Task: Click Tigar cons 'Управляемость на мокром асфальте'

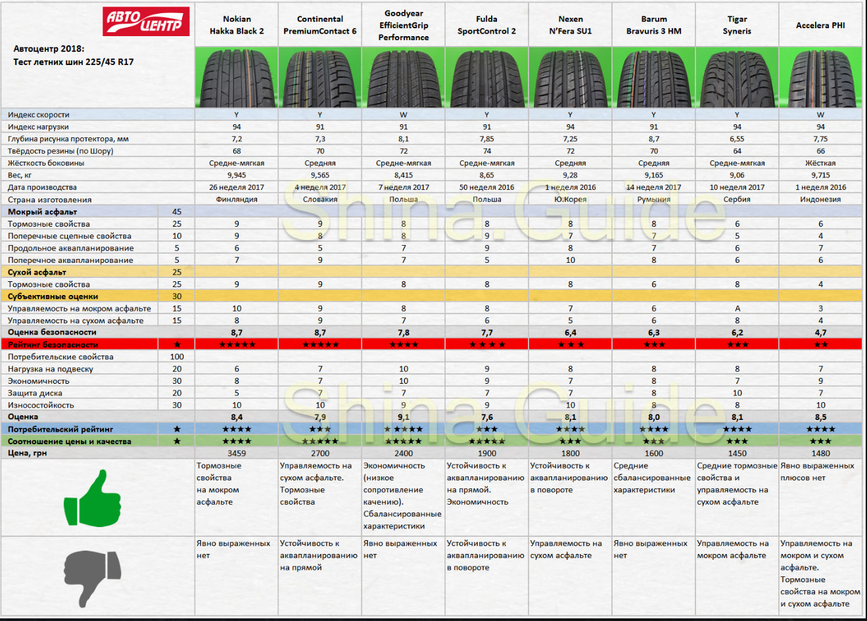Action: click(x=733, y=549)
